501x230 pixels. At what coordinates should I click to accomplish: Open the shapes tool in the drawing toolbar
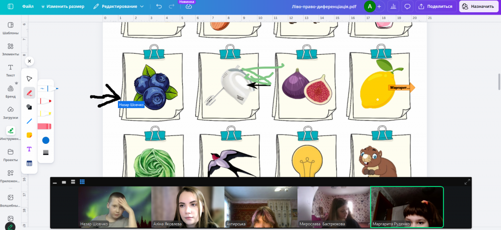pos(29,107)
